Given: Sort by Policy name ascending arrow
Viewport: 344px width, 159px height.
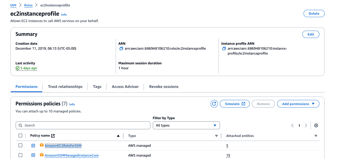Looking at the screenshot, I should pyautogui.click(x=118, y=136).
